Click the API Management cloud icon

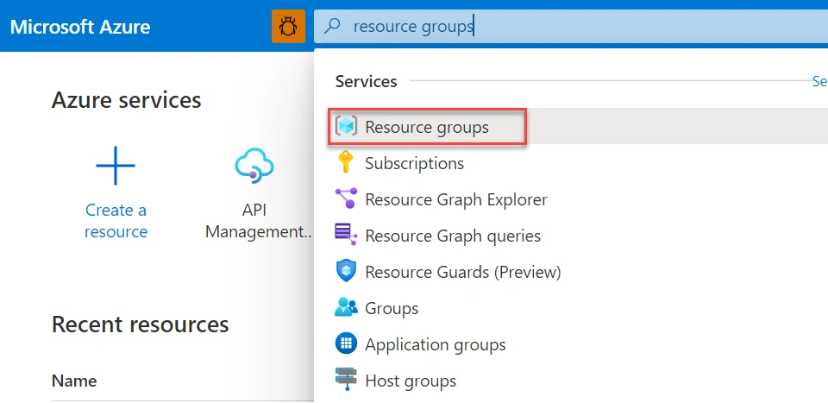click(254, 165)
